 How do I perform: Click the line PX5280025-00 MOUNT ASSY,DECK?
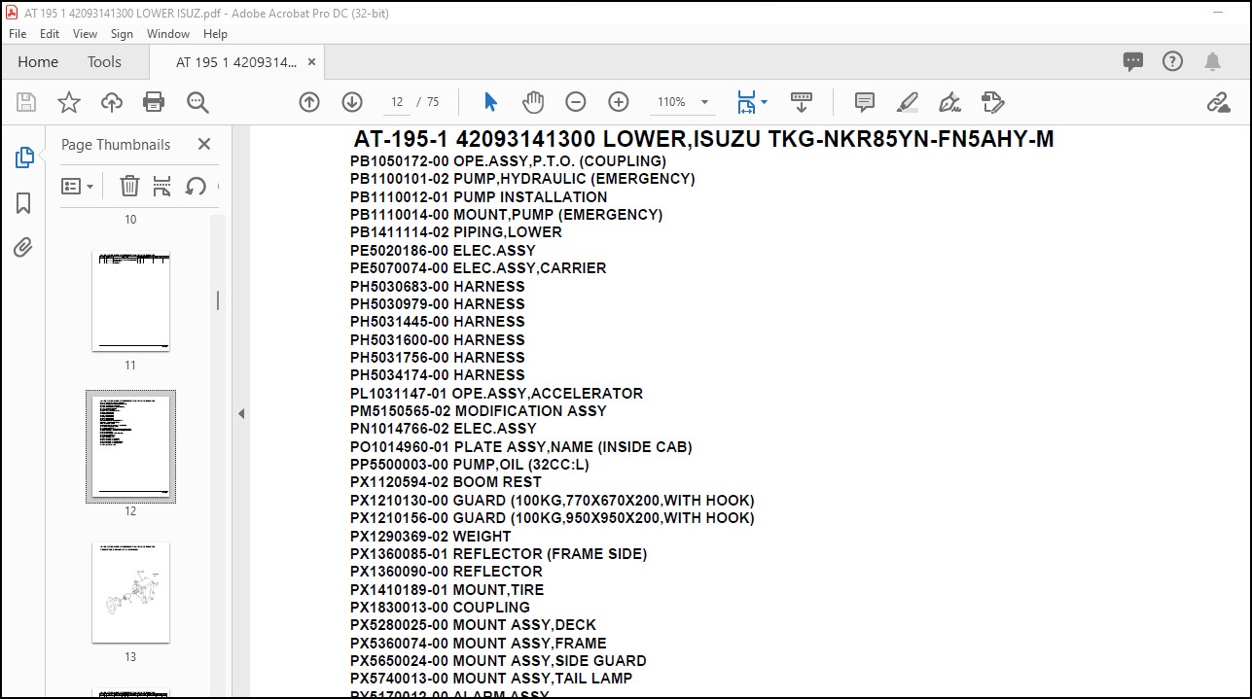(x=473, y=625)
